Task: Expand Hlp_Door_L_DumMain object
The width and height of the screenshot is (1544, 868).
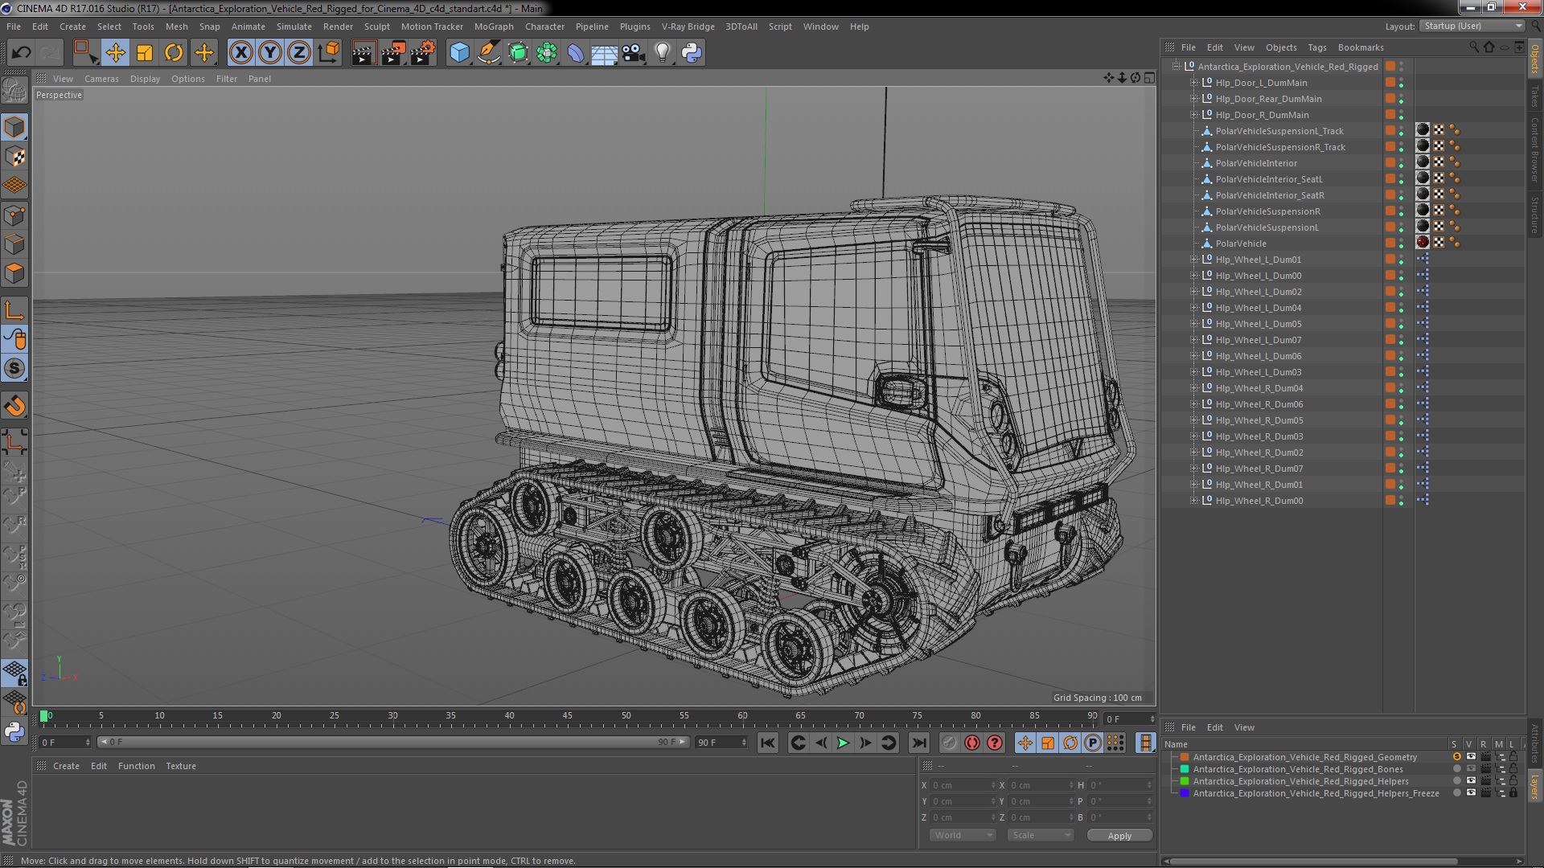Action: tap(1193, 83)
